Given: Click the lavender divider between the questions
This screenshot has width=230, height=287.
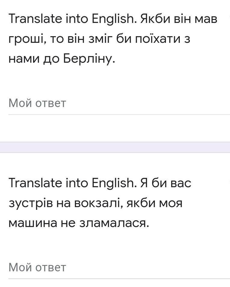Looking at the screenshot, I should tap(115, 147).
